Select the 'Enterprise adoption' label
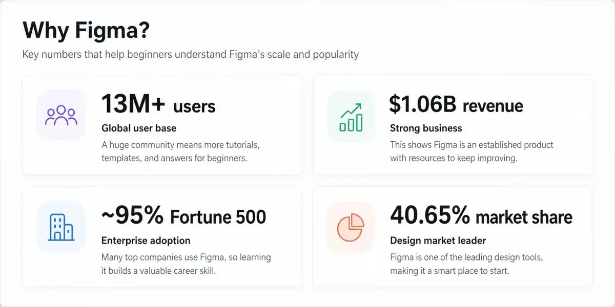The height and width of the screenshot is (307, 615). point(146,240)
